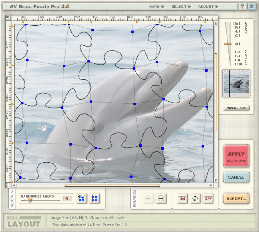Set zoom level to 1:8
This screenshot has width=259, height=232.
tap(237, 60)
